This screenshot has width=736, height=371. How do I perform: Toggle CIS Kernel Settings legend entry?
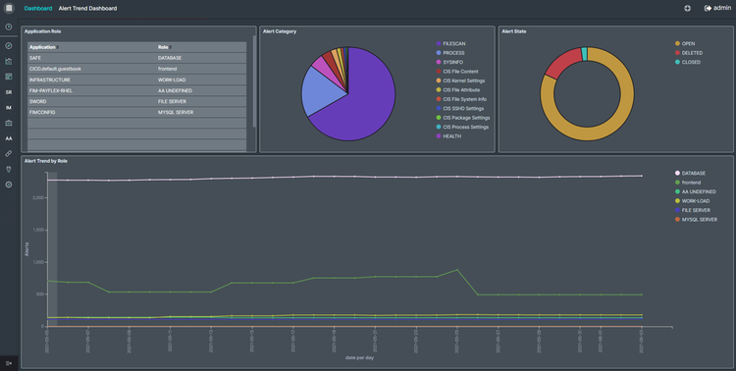460,80
